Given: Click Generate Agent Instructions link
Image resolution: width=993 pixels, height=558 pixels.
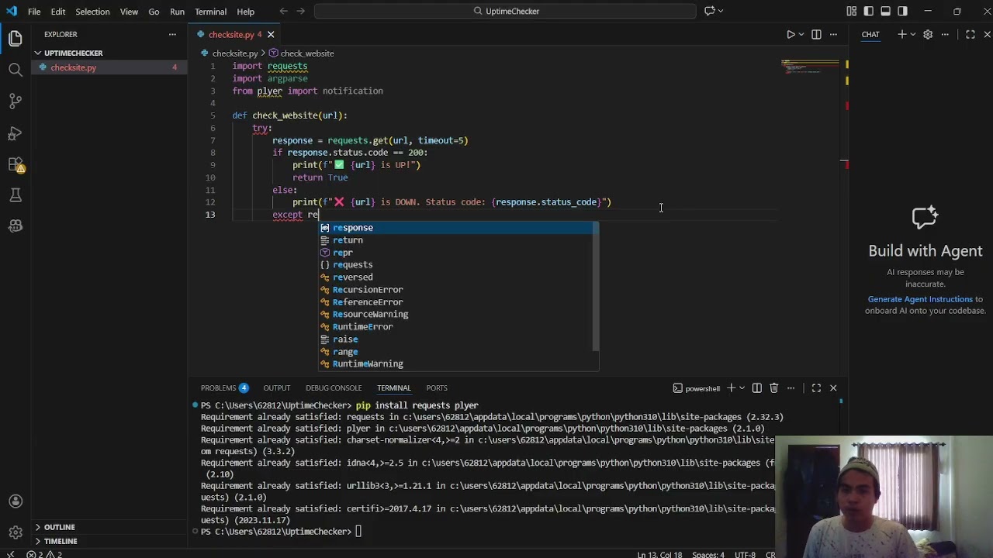Looking at the screenshot, I should click(x=920, y=299).
